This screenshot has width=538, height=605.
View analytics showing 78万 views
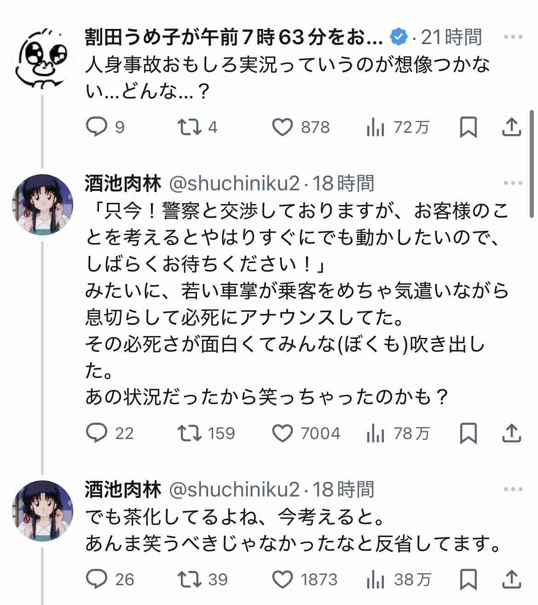pos(375,433)
